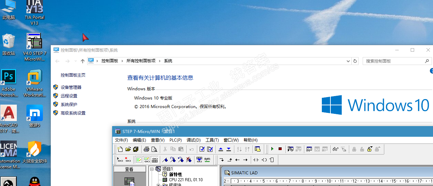Toggle the Network Comments icon

click(x=147, y=160)
